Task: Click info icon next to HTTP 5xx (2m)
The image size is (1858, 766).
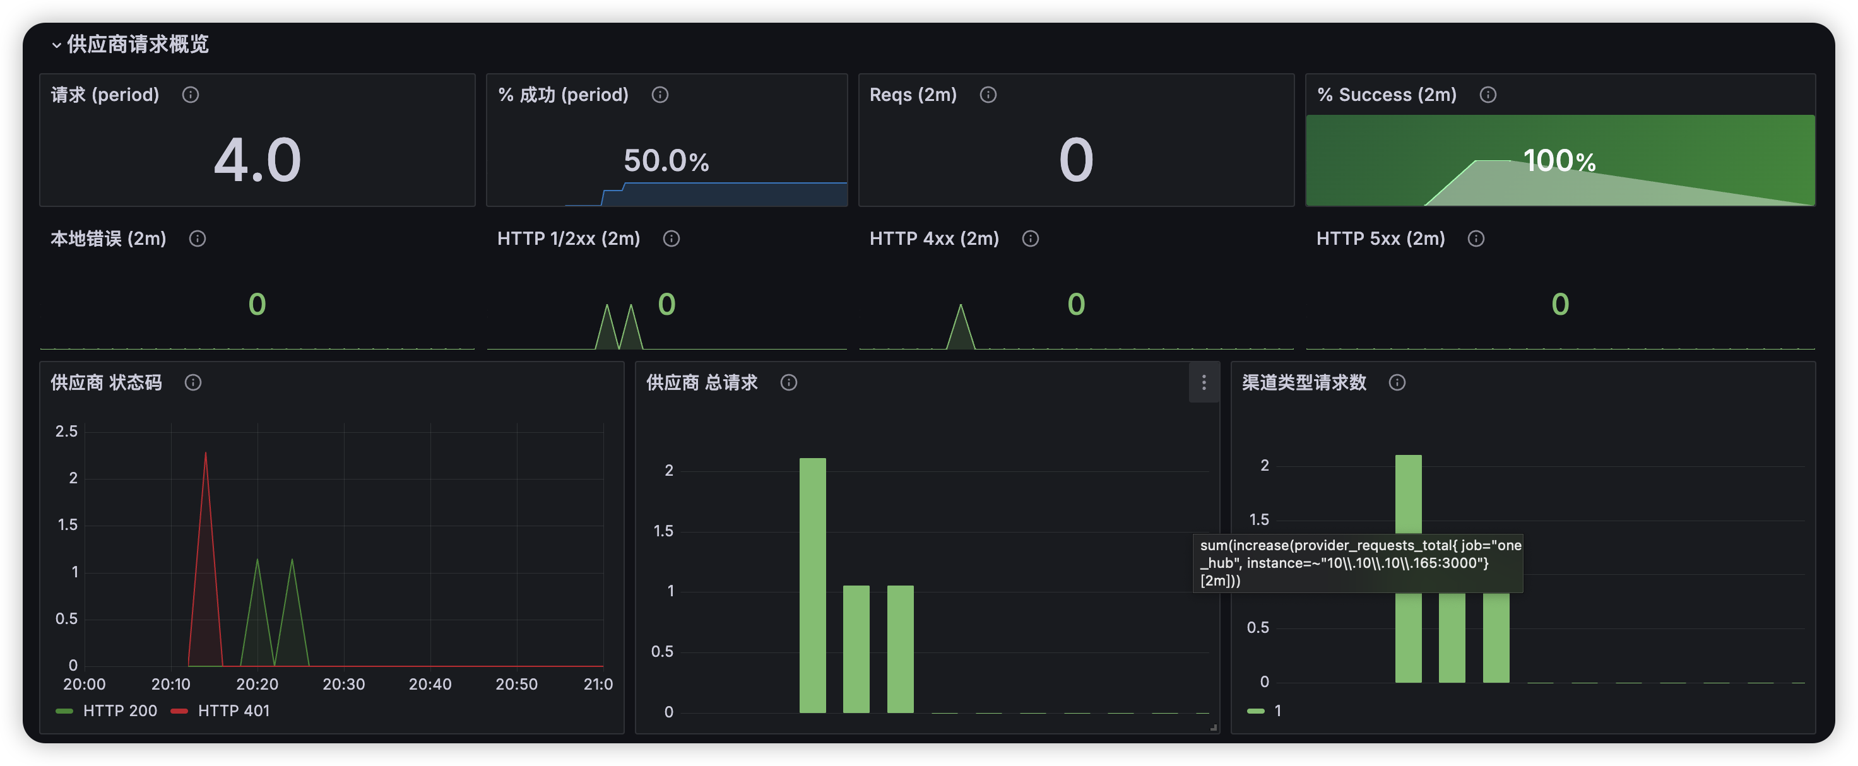Action: pyautogui.click(x=1476, y=239)
